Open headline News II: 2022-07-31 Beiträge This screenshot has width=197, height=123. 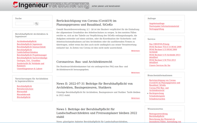95,86
